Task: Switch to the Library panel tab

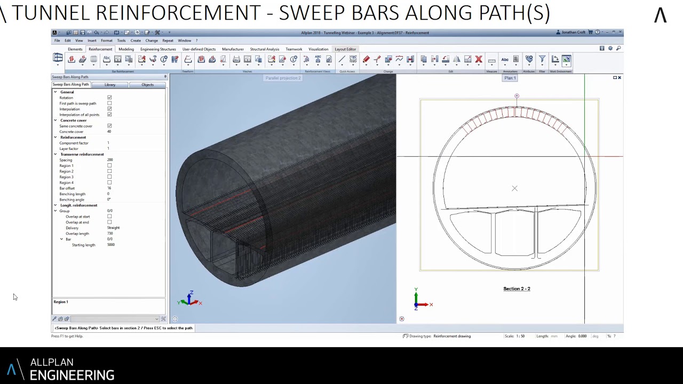Action: point(110,85)
